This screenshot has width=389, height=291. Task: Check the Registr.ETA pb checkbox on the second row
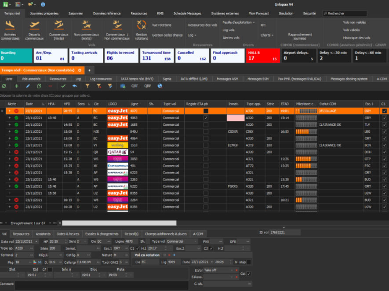pos(205,117)
